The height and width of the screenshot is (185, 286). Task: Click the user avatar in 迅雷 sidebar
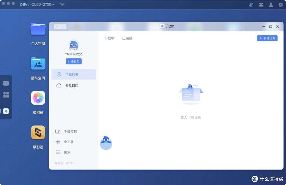pos(74,45)
